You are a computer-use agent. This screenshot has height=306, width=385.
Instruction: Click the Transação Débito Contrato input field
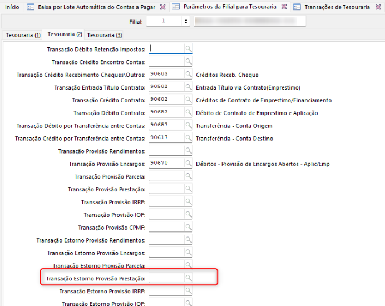[166, 112]
